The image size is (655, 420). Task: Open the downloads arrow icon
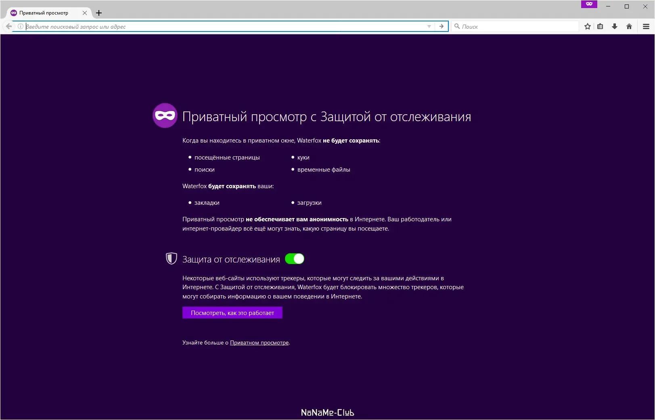click(x=615, y=26)
